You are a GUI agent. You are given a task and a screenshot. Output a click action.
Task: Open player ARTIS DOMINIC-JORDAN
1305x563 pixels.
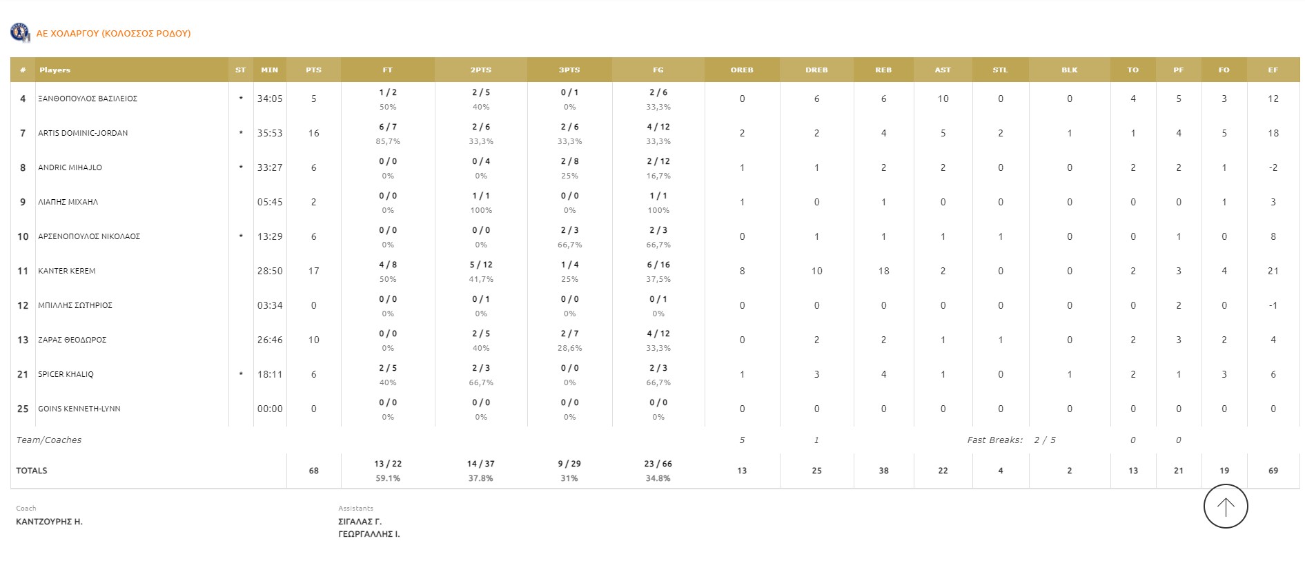coord(83,133)
